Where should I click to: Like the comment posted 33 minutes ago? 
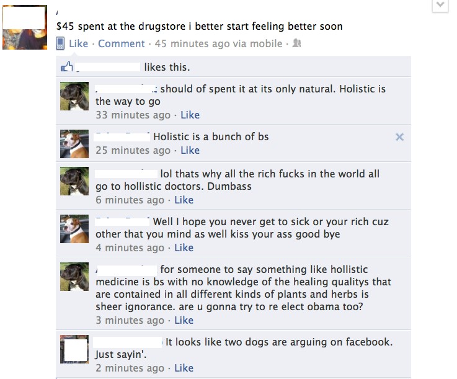[190, 115]
